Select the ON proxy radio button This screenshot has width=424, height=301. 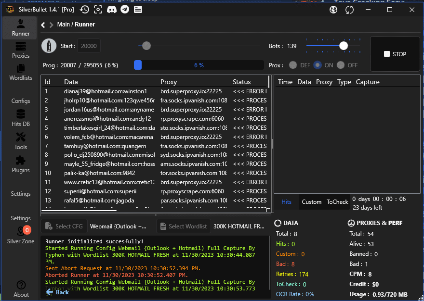coord(318,65)
